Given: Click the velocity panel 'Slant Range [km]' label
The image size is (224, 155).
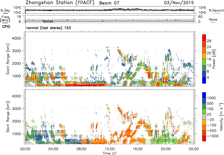Looking at the screenshot, I should point(8,117).
